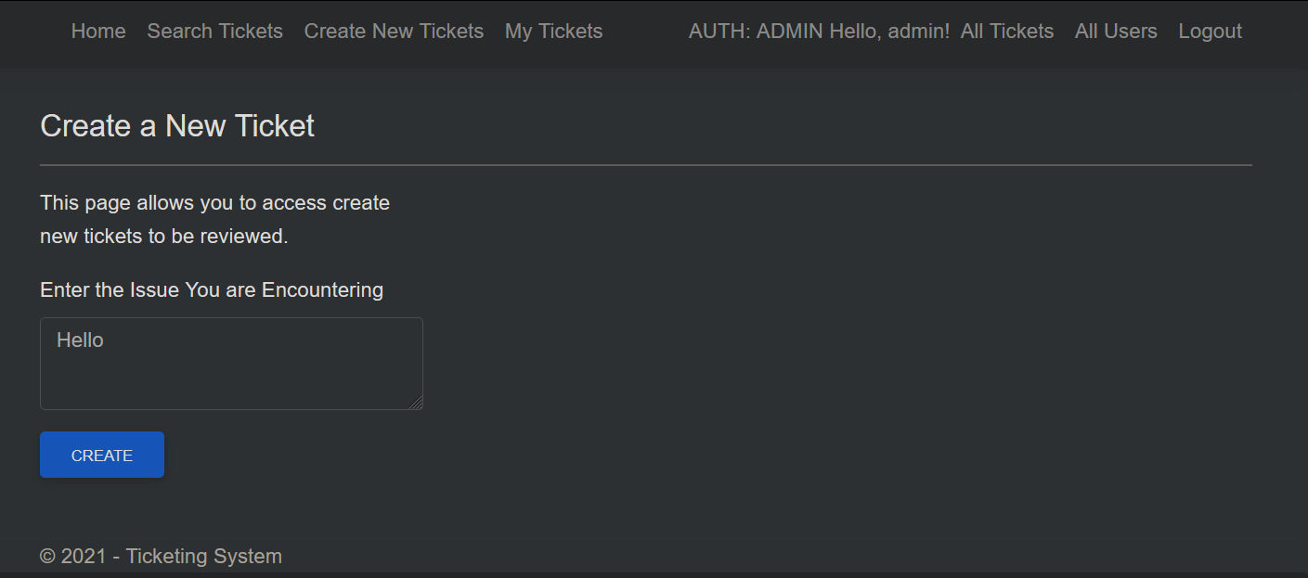
Task: Go to Search Tickets
Action: [x=214, y=31]
